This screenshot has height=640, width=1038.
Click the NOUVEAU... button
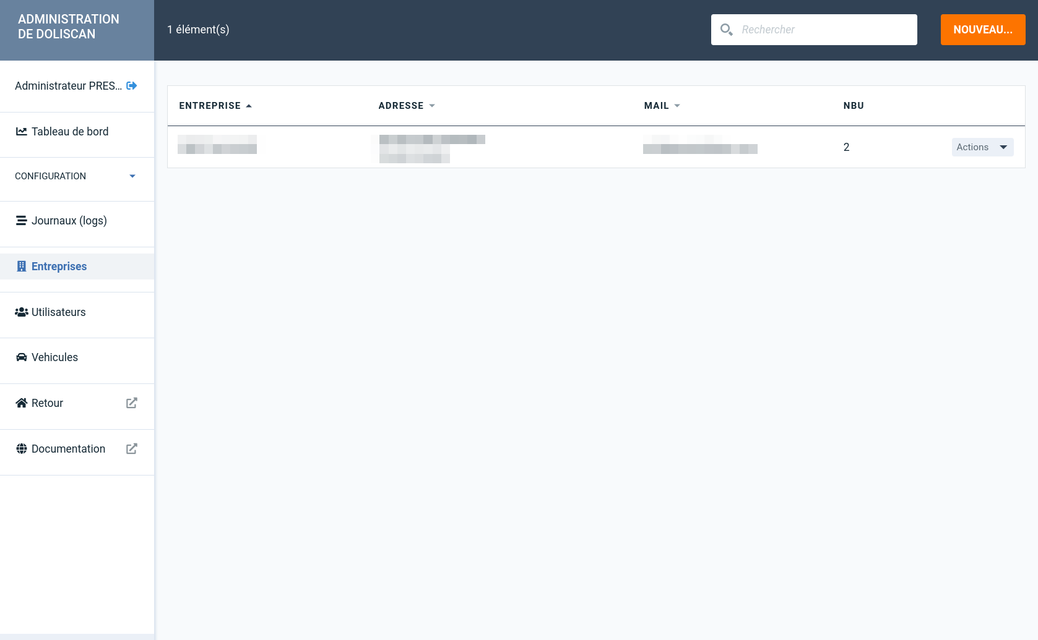983,30
